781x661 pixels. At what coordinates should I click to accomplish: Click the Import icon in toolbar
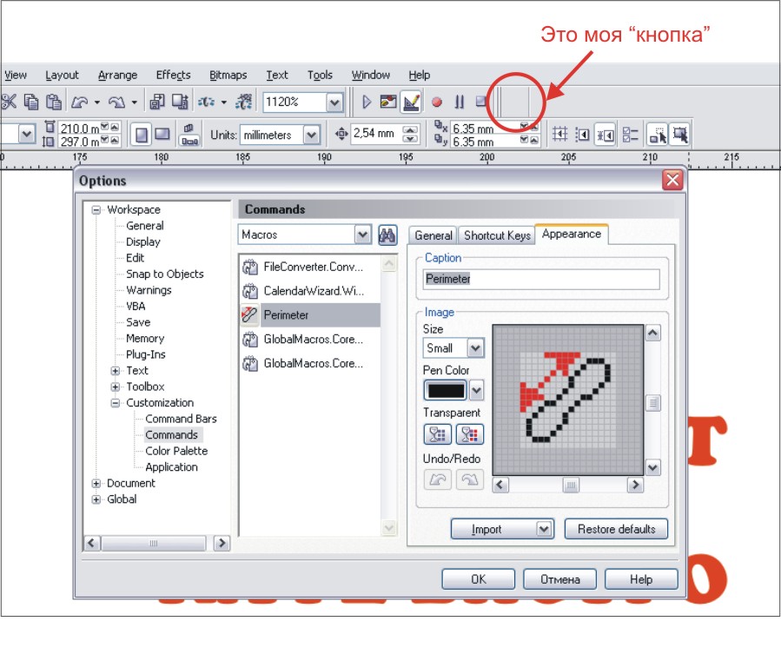click(x=157, y=102)
